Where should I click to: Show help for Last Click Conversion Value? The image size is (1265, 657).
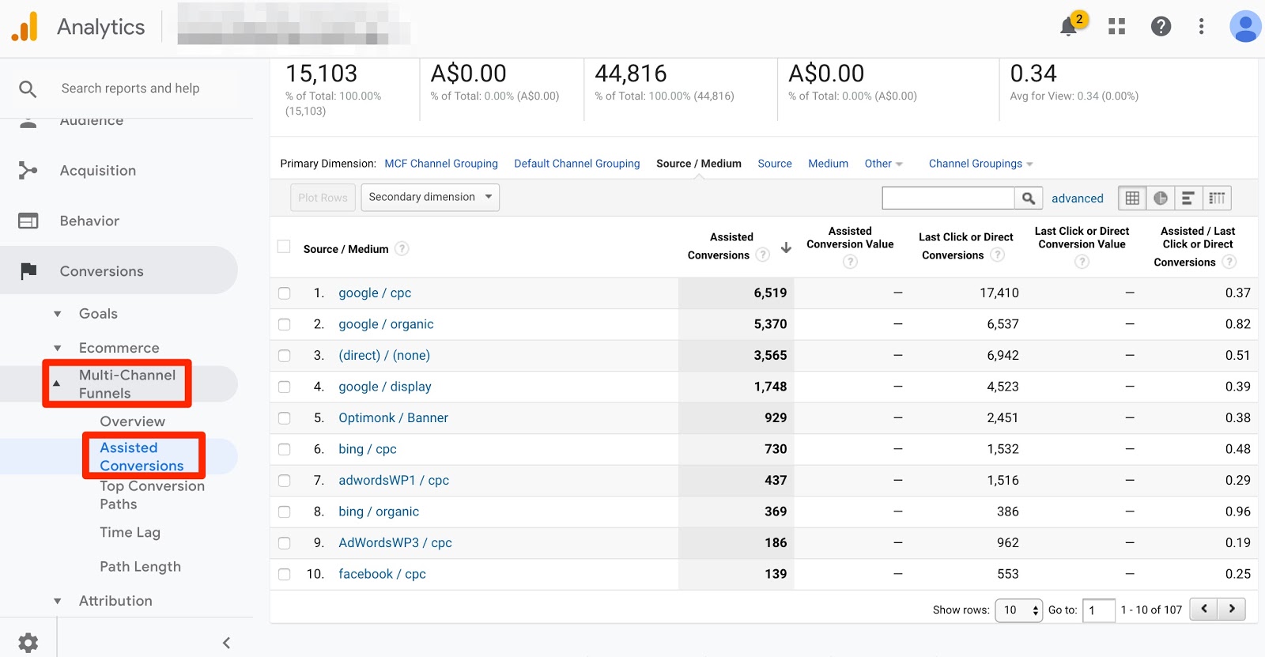click(1082, 262)
